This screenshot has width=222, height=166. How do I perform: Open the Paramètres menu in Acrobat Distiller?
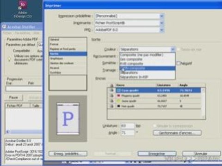(x=23, y=33)
